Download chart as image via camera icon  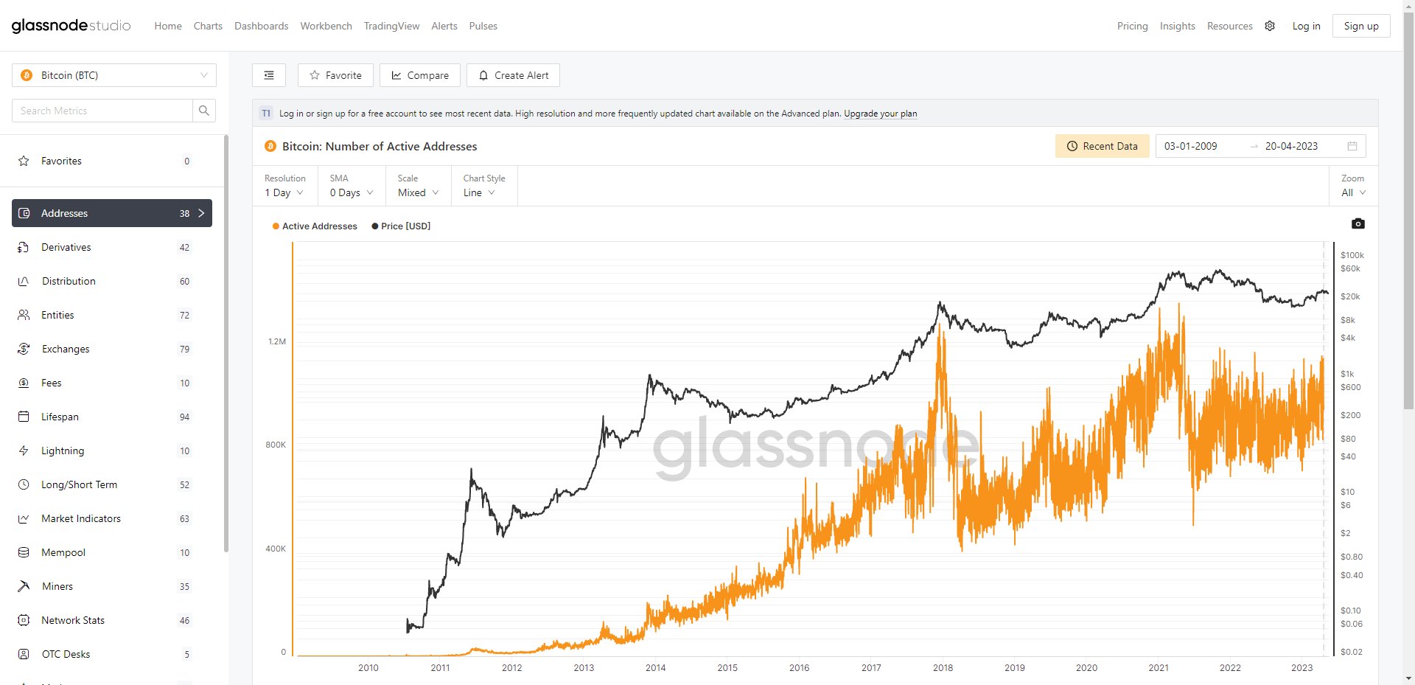click(1358, 223)
